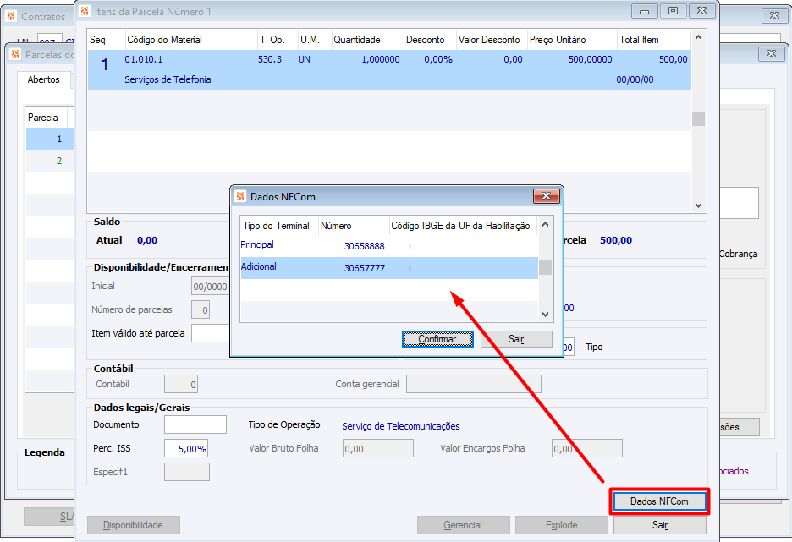Click Serviços de Telefonia description
The height and width of the screenshot is (542, 792).
168,79
